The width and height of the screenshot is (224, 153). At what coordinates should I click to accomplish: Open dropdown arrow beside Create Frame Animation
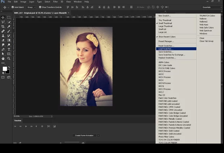98,135
